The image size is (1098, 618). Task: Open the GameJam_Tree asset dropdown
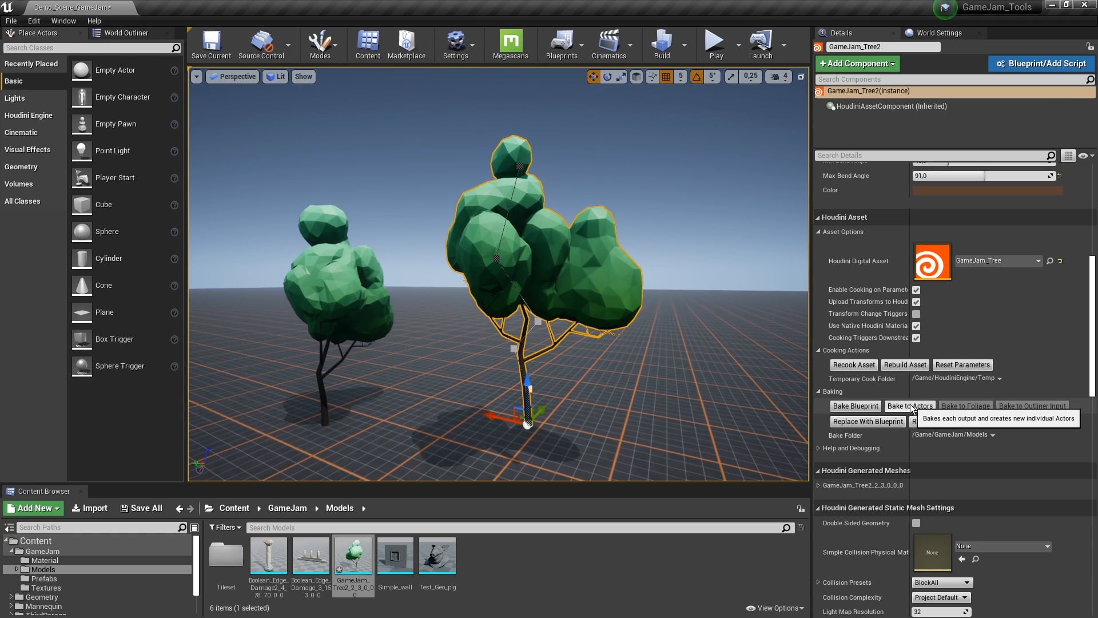point(998,261)
